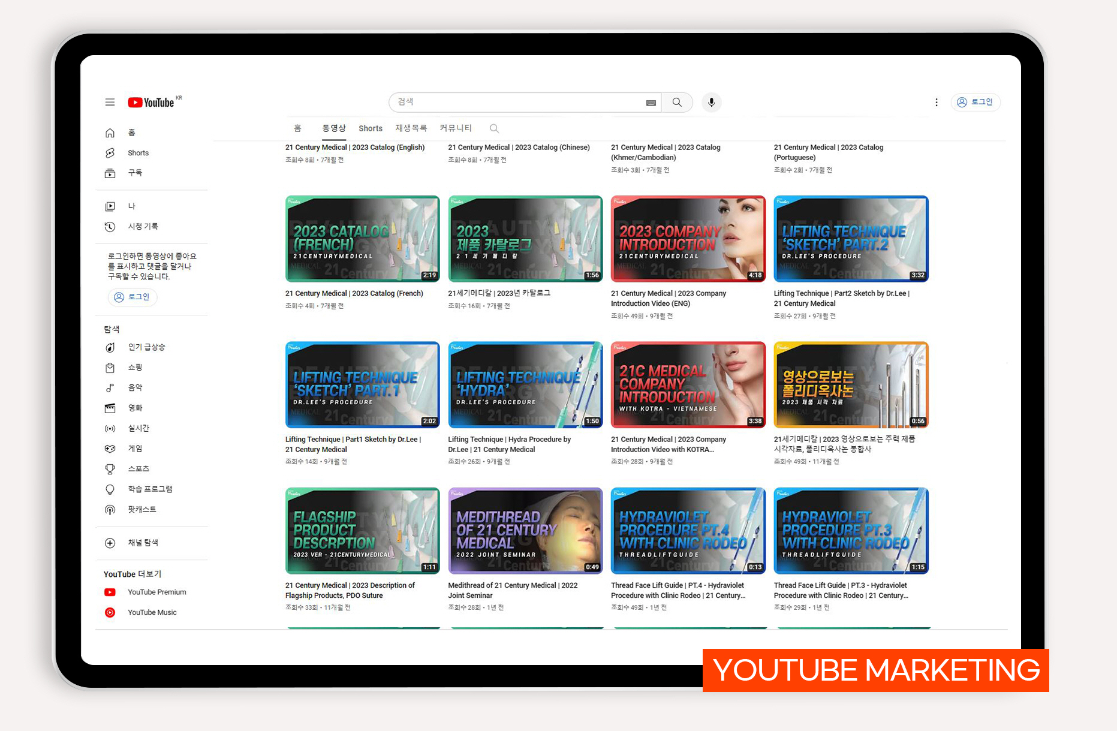This screenshot has width=1117, height=731.
Task: Click the magnifier search button
Action: [x=677, y=103]
